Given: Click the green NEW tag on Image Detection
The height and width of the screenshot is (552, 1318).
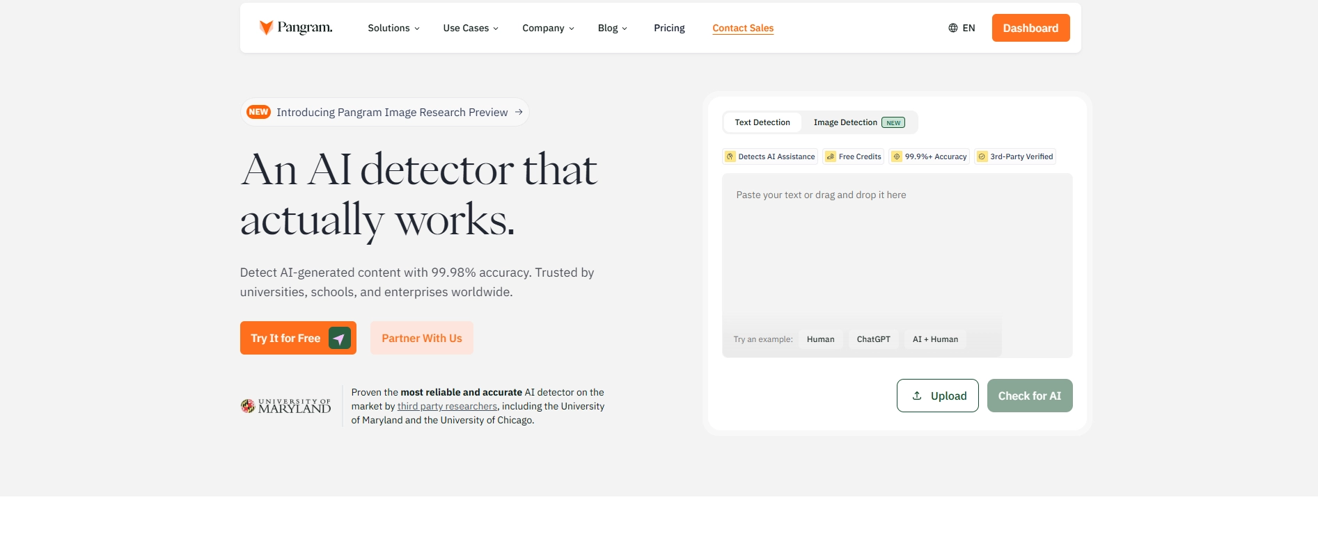Looking at the screenshot, I should 893,122.
